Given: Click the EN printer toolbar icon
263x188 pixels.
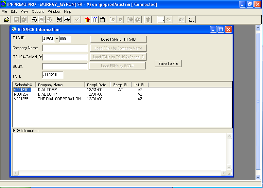Looking at the screenshot, I should tap(59, 20).
